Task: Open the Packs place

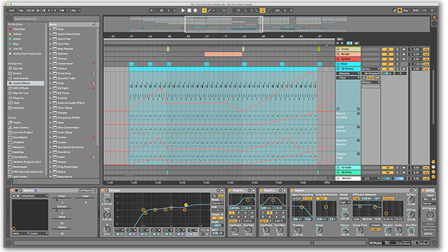Action: (17, 123)
